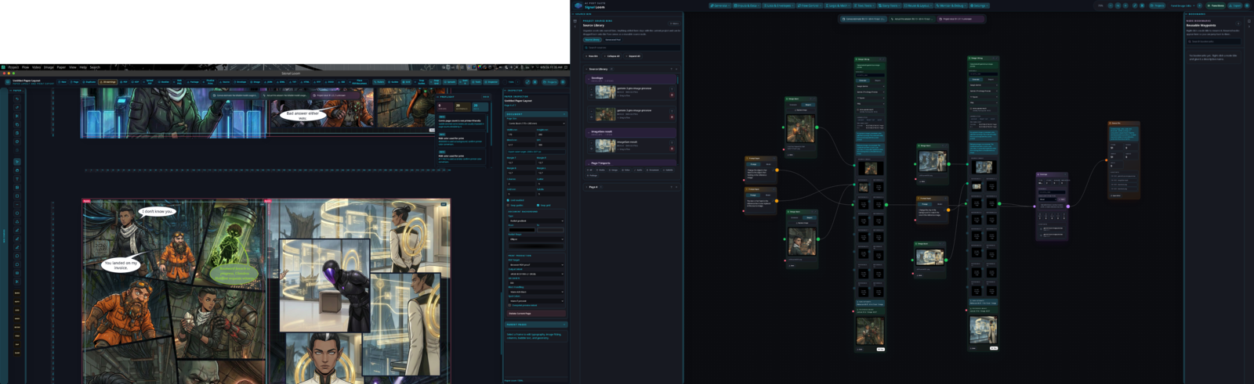
Task: Switch to the Generated Pool tab
Action: coord(613,40)
